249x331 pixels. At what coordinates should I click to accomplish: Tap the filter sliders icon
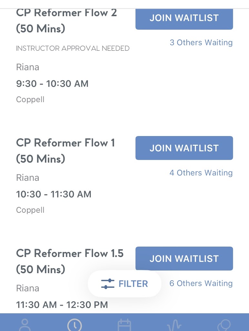[x=108, y=284]
